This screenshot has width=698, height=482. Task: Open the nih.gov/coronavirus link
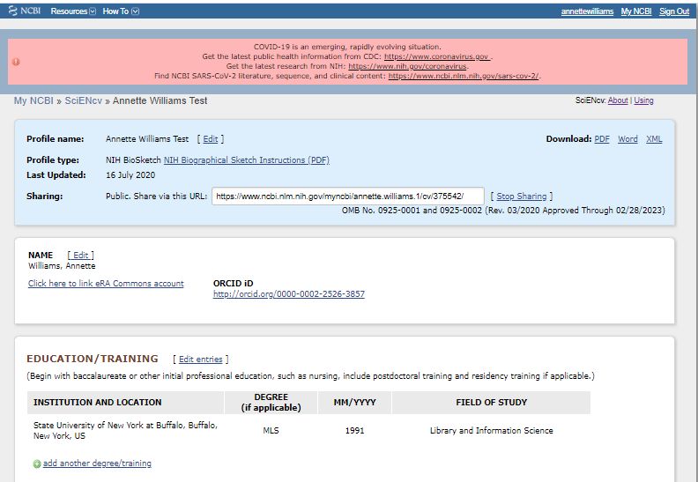pos(407,66)
